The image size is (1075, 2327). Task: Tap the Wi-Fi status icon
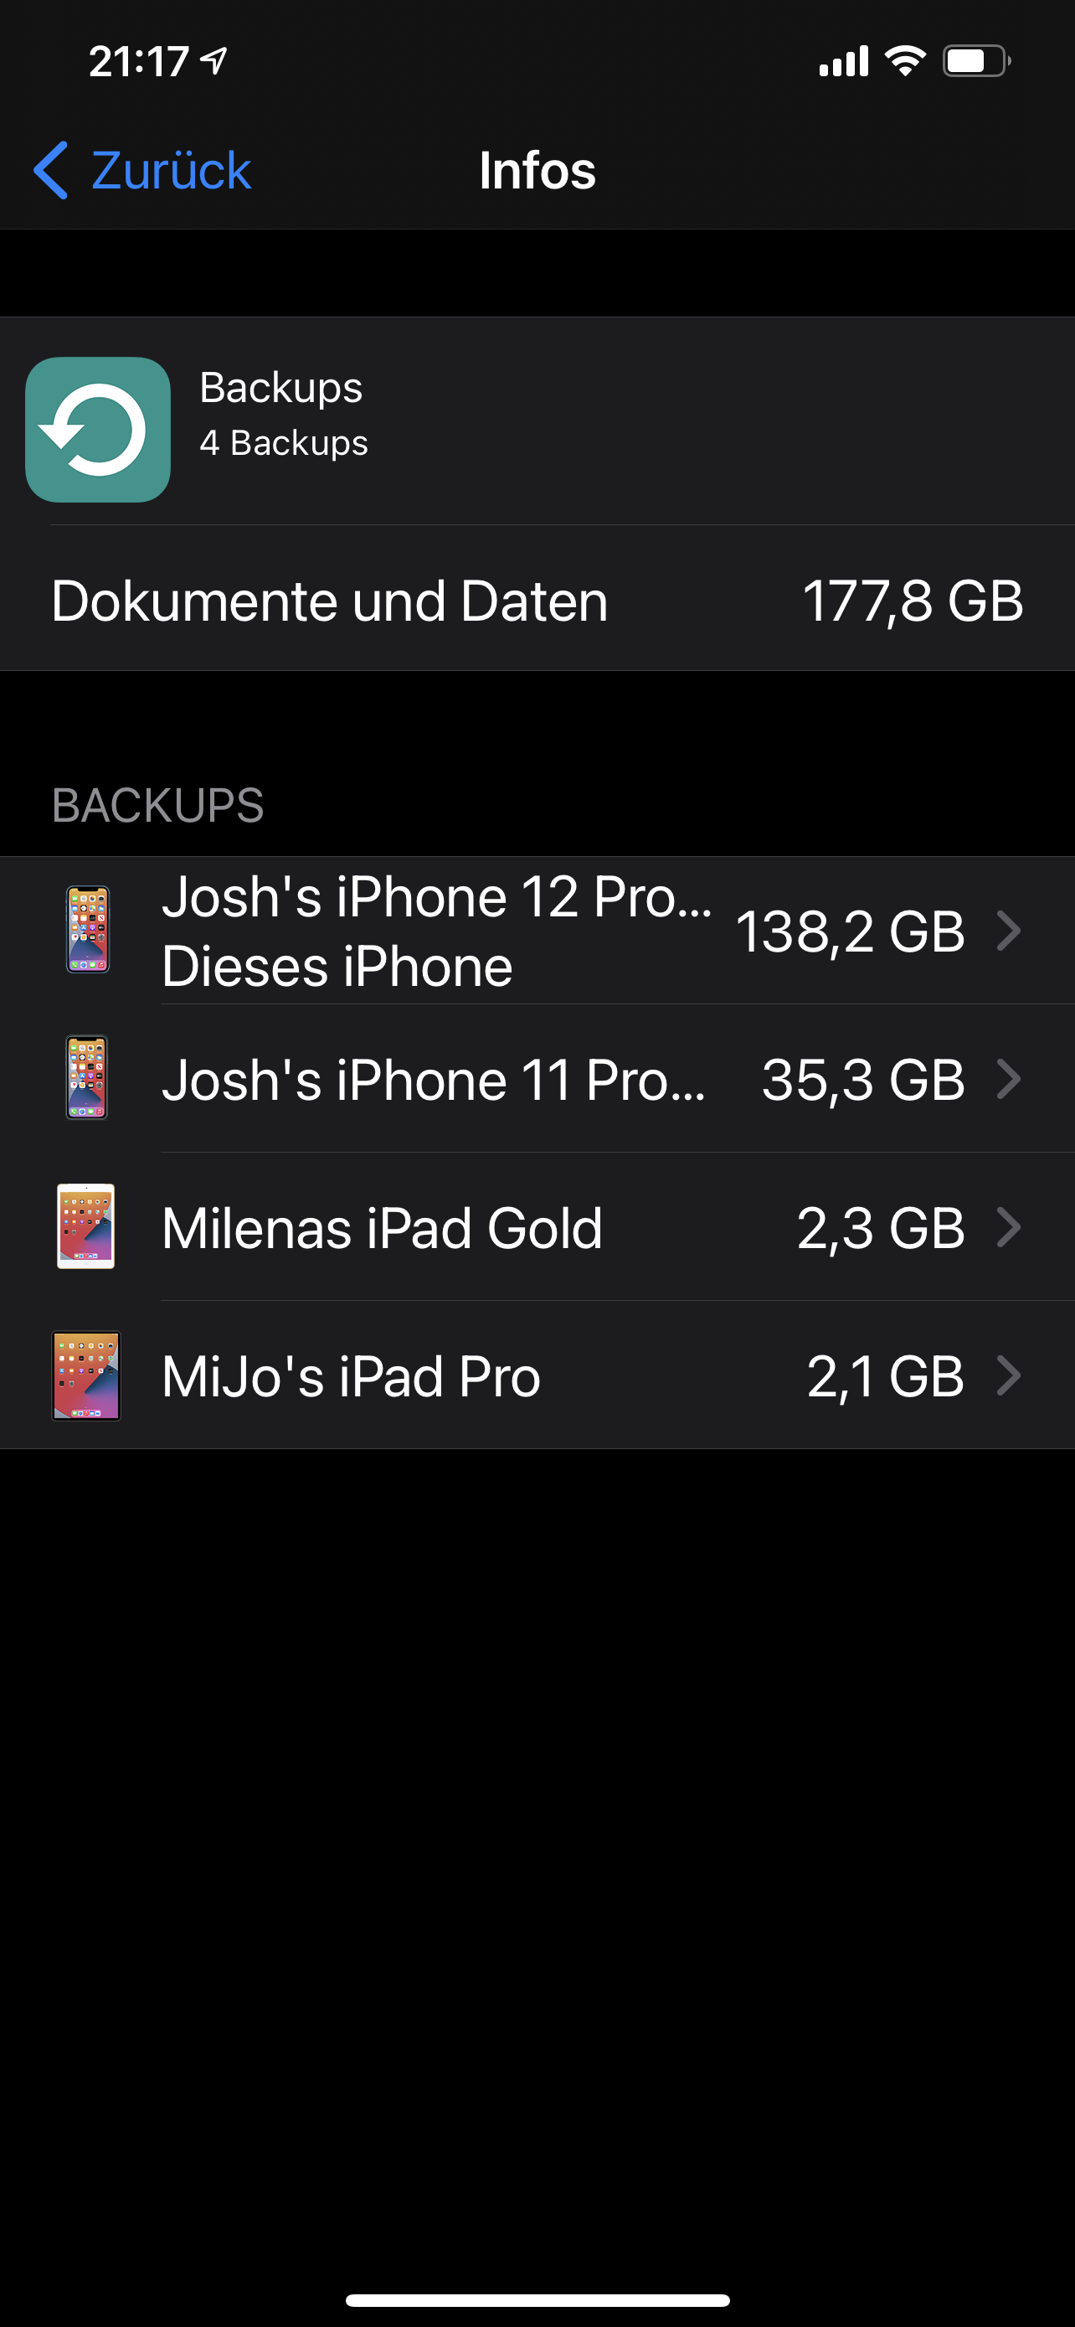[905, 60]
